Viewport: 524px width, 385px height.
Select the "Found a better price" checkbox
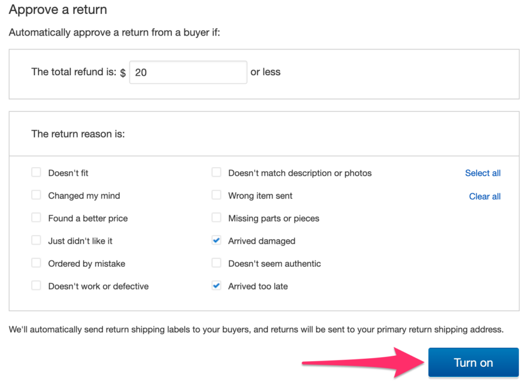[36, 218]
